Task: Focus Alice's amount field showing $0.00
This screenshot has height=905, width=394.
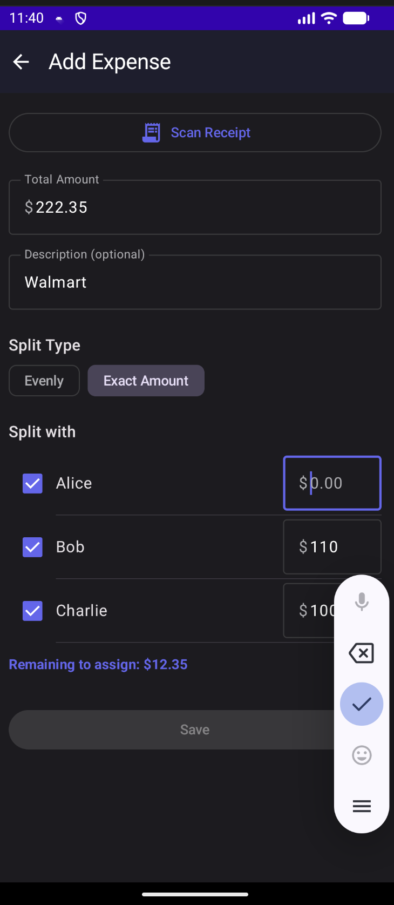Action: [332, 483]
